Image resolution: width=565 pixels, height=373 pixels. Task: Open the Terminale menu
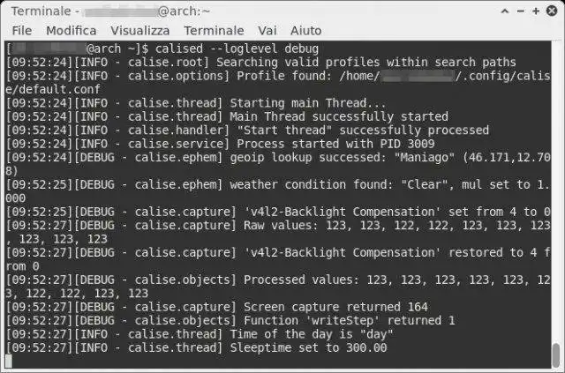214,30
